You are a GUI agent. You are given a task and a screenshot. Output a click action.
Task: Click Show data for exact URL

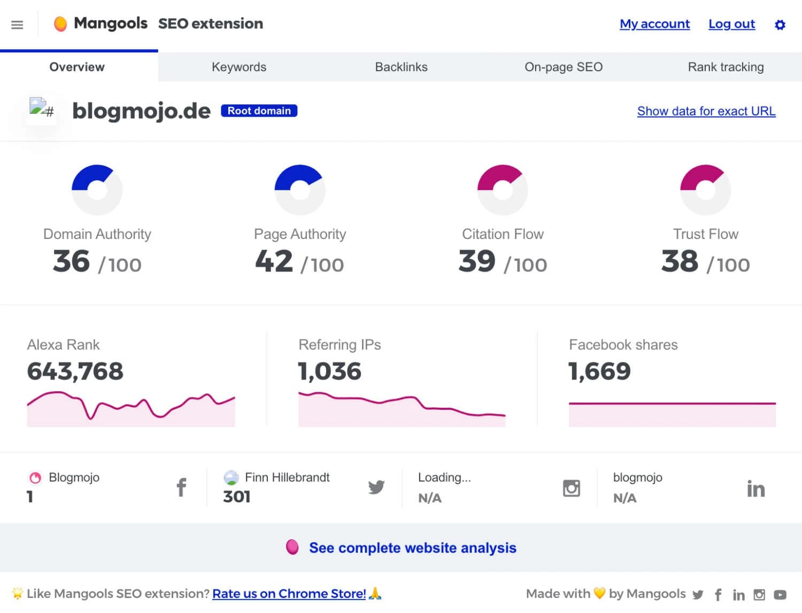(x=706, y=111)
